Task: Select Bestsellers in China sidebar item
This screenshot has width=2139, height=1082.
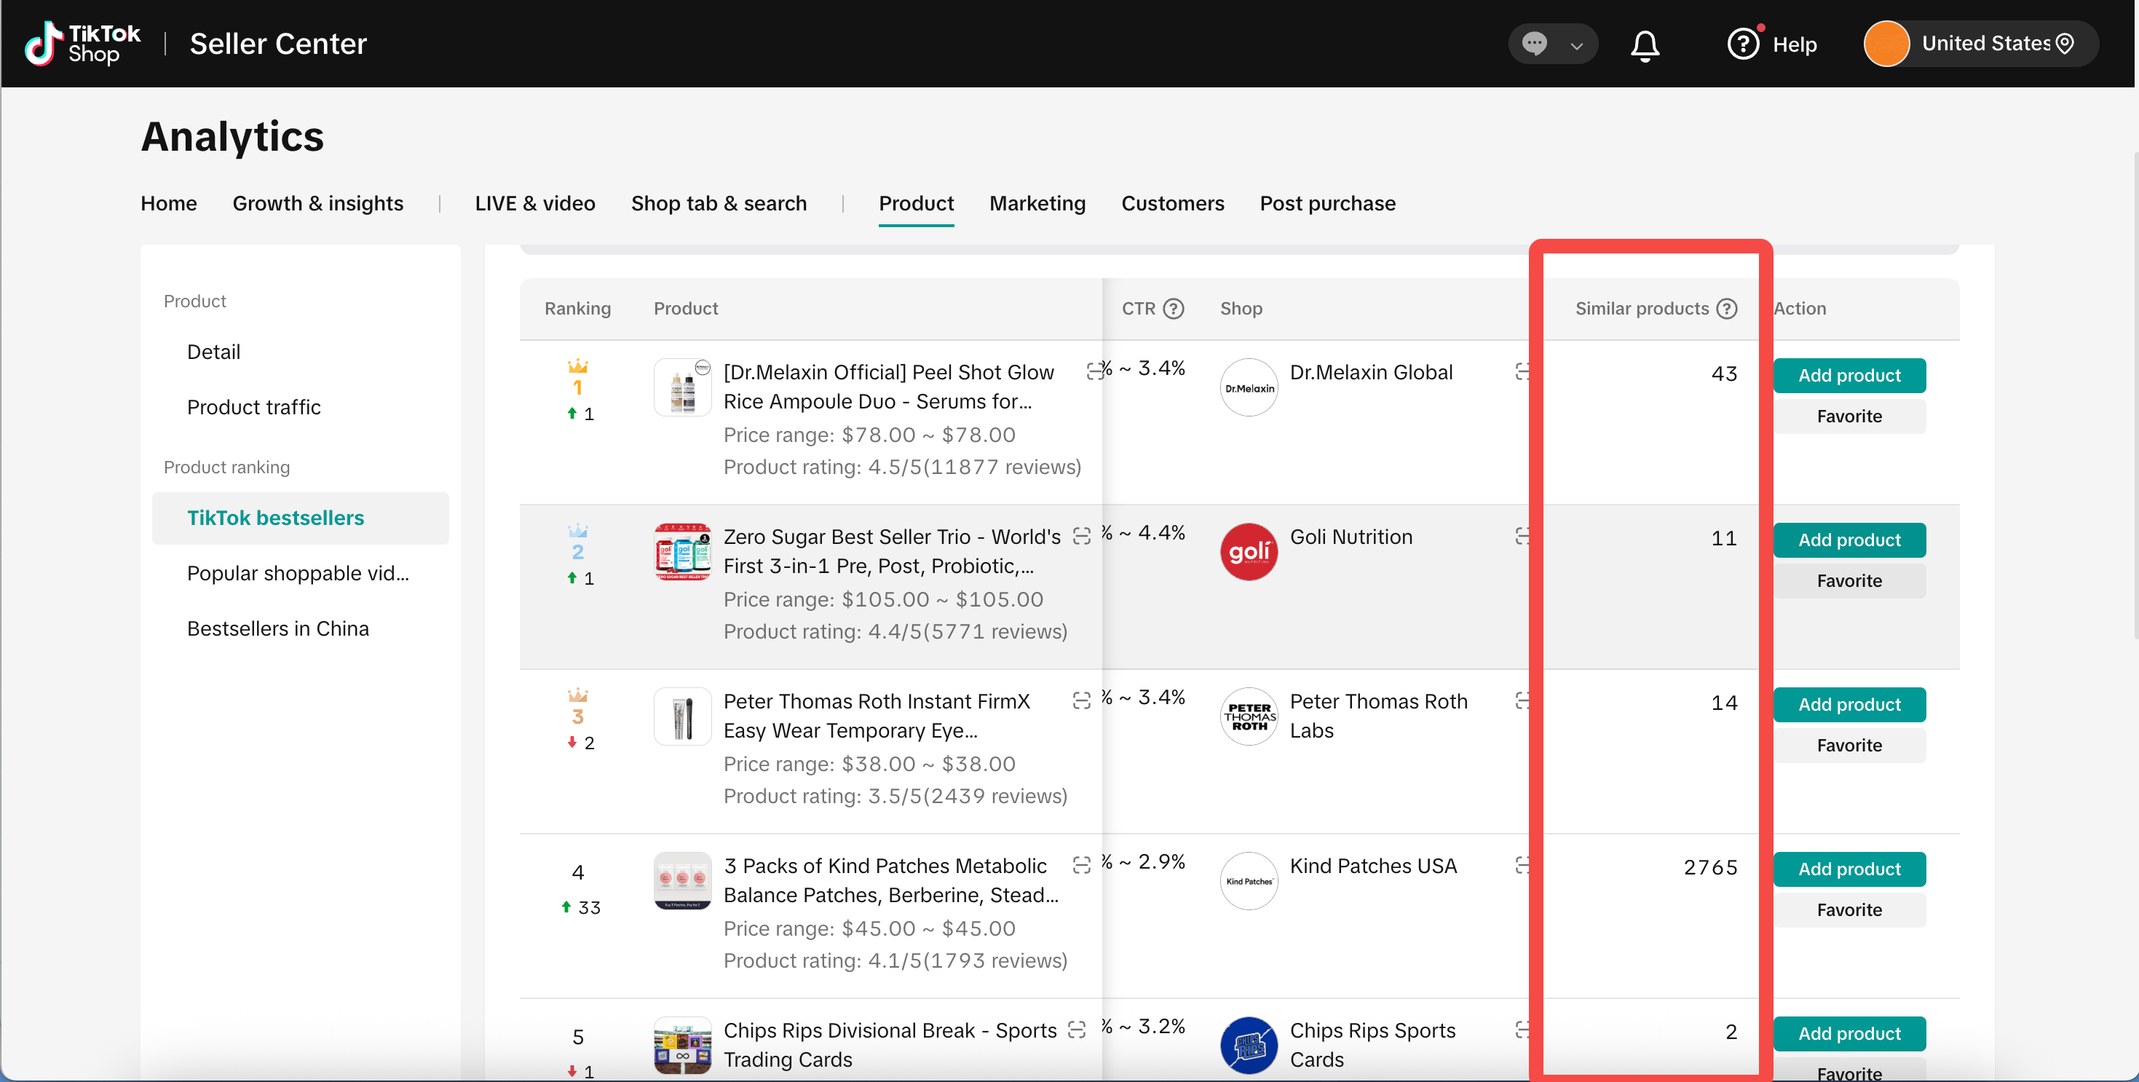Action: coord(277,628)
